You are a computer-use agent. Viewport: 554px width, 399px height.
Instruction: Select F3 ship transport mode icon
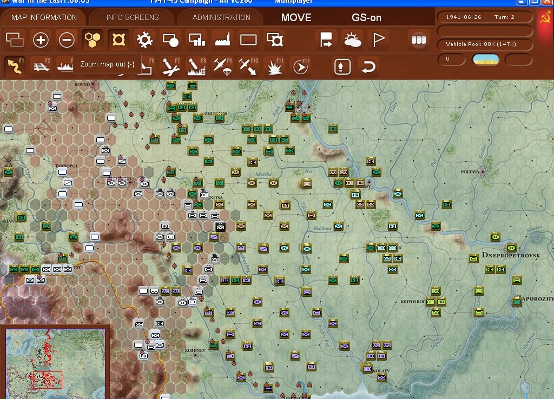[x=65, y=66]
